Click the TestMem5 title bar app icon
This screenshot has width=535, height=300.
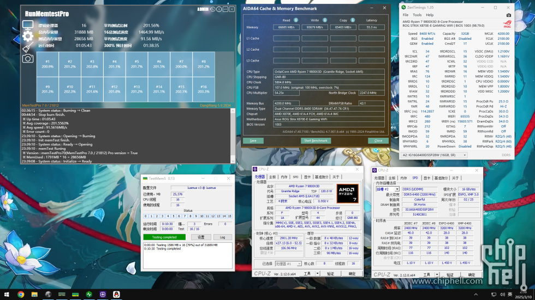click(x=145, y=178)
